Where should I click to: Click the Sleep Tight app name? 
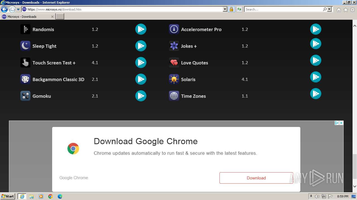click(x=44, y=46)
